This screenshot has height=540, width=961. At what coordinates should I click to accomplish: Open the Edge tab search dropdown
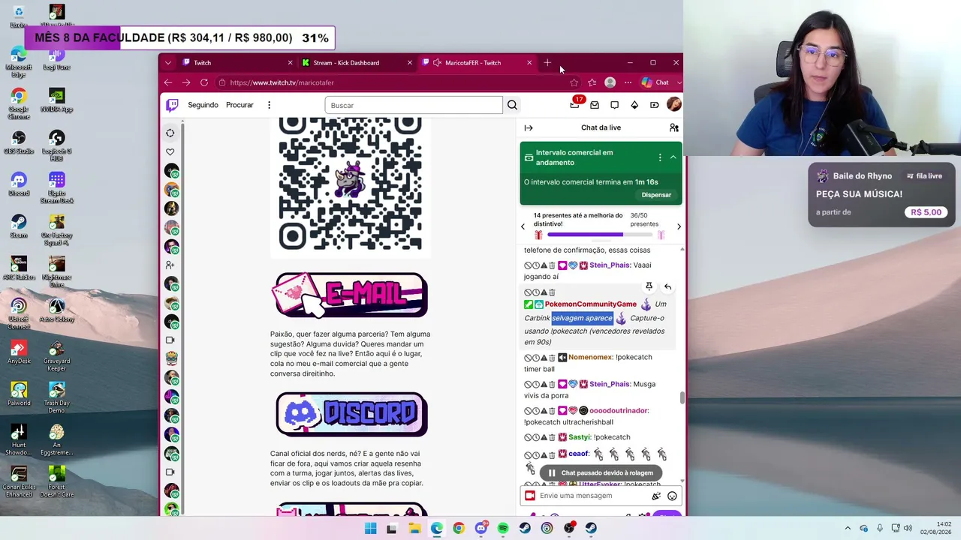click(168, 63)
